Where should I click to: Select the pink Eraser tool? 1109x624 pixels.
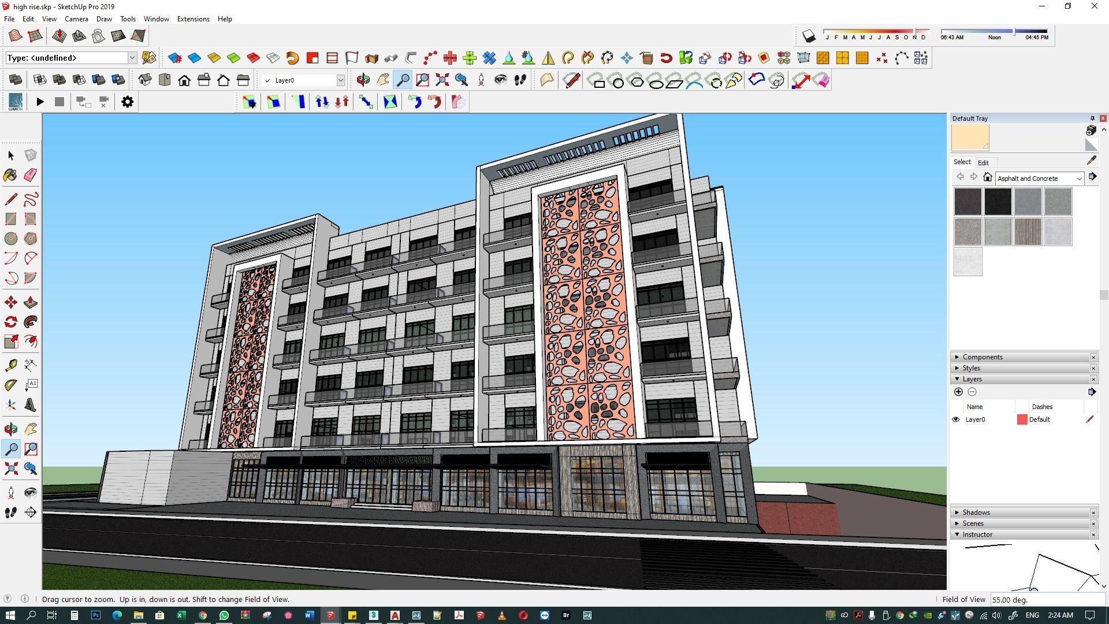click(31, 175)
